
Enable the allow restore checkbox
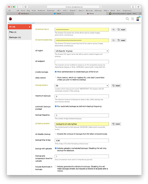point(56,78)
